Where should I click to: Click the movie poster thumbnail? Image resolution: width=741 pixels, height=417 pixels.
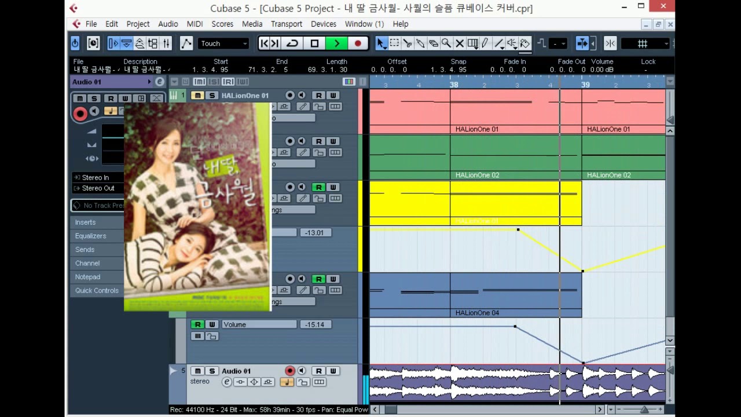[x=197, y=207]
